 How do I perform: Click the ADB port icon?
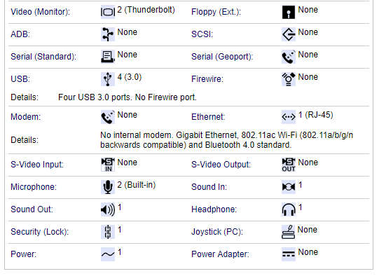pos(108,34)
